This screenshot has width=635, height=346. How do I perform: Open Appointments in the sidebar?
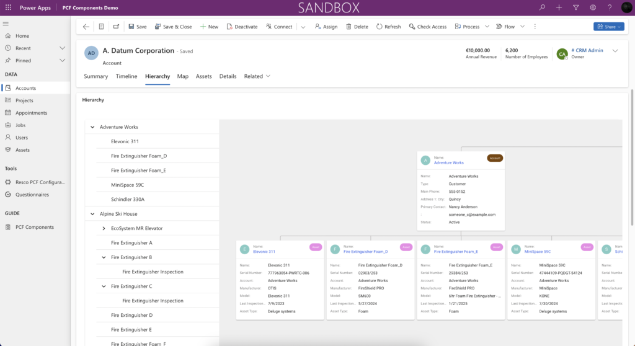(35, 113)
